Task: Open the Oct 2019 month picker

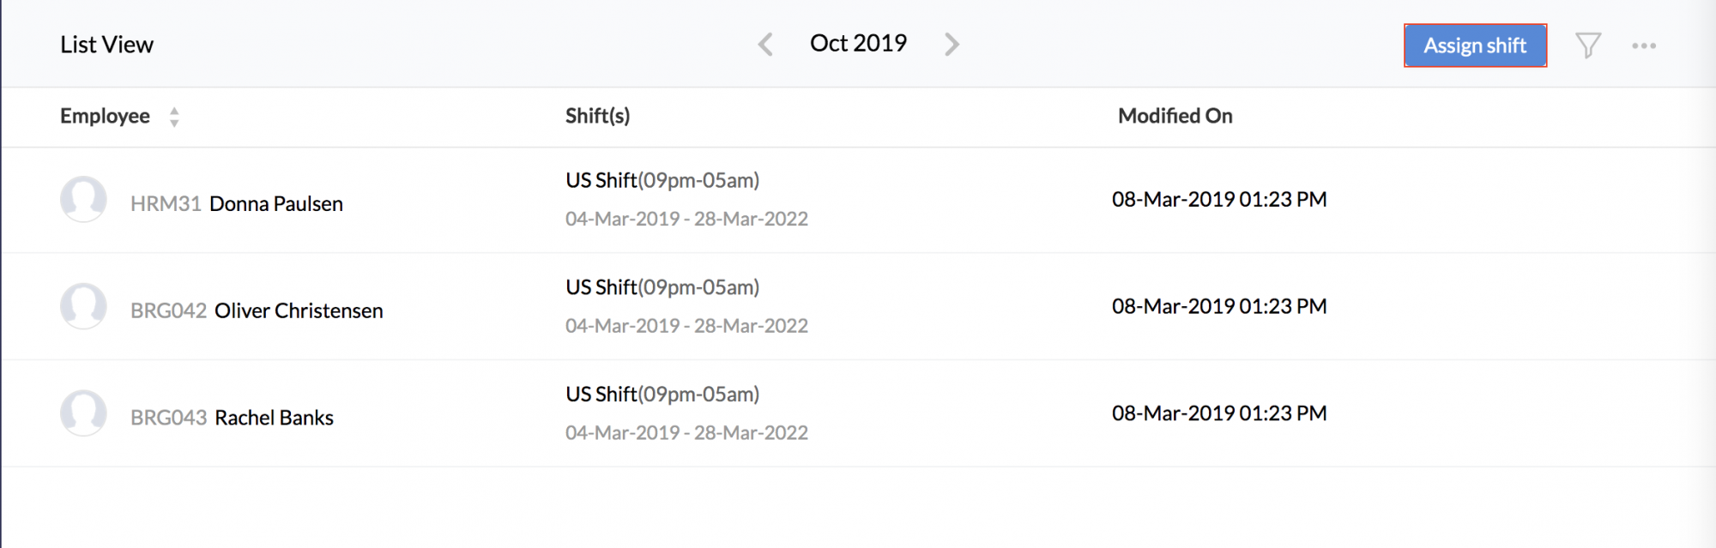Action: 858,43
